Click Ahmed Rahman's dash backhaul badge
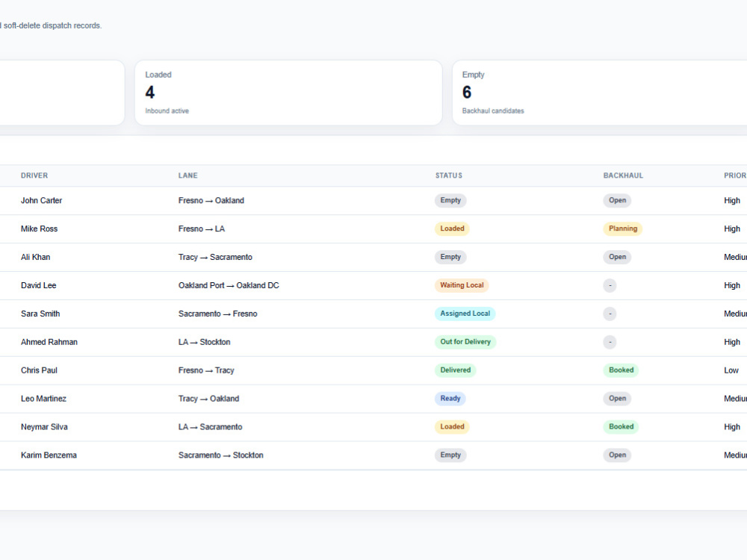This screenshot has width=747, height=560. 610,342
